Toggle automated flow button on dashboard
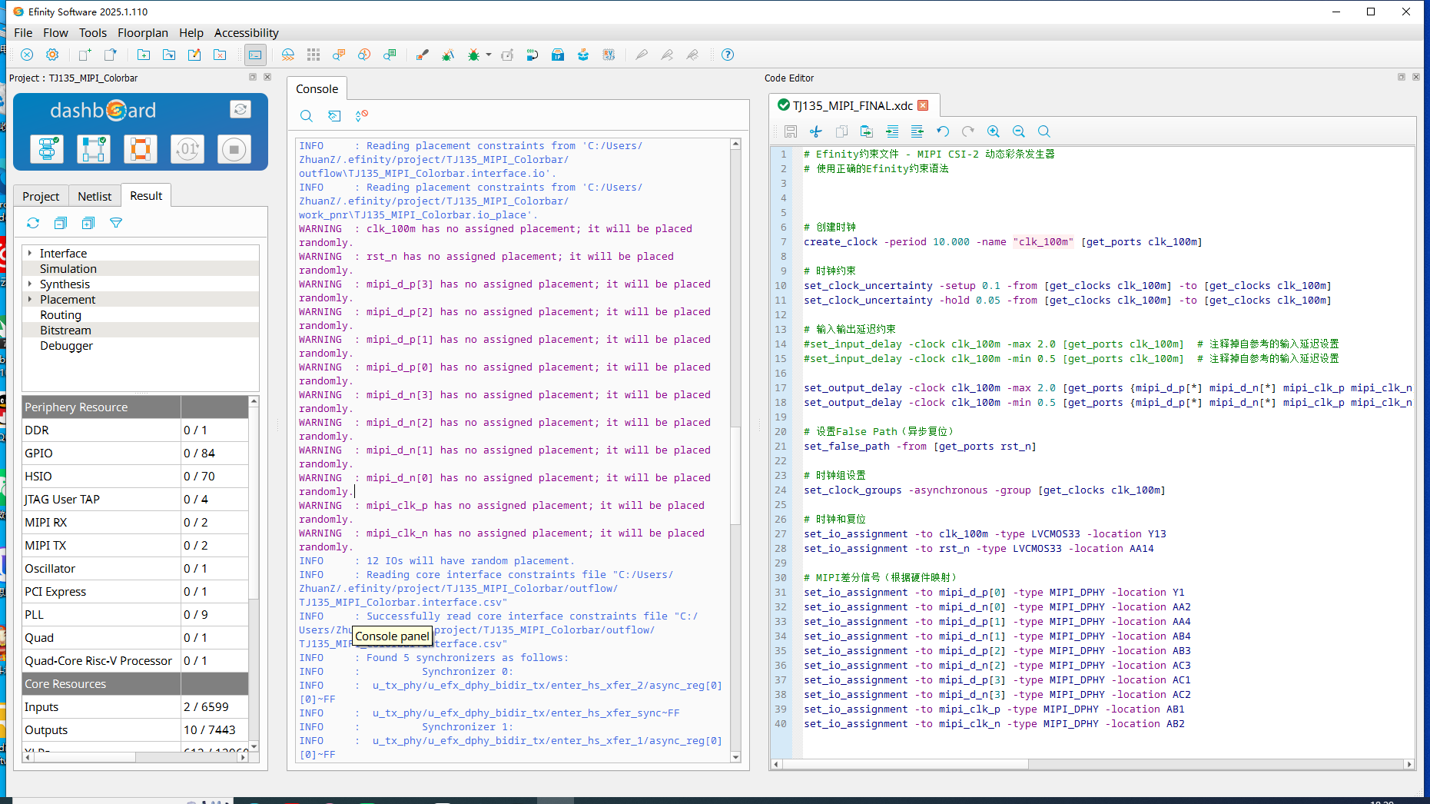The height and width of the screenshot is (804, 1430). (x=241, y=109)
